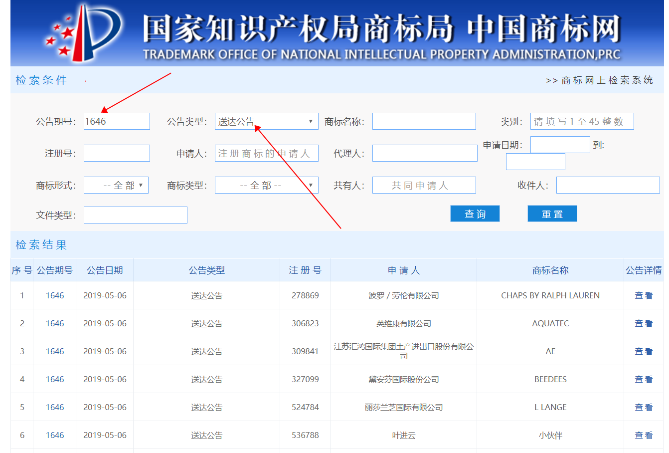Open 查看 for AE row
Viewport: 669px width, 453px height.
[x=644, y=351]
